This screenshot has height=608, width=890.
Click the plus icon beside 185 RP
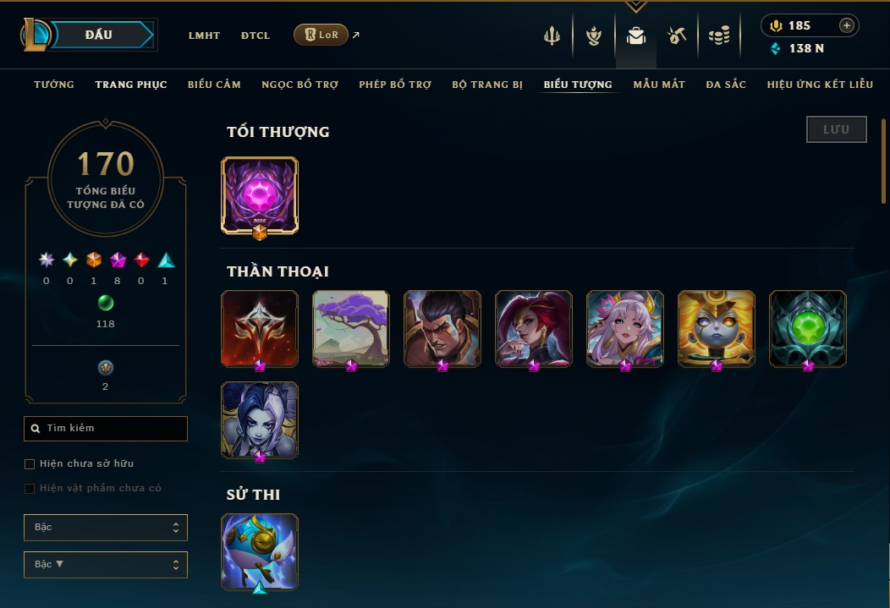coord(846,25)
